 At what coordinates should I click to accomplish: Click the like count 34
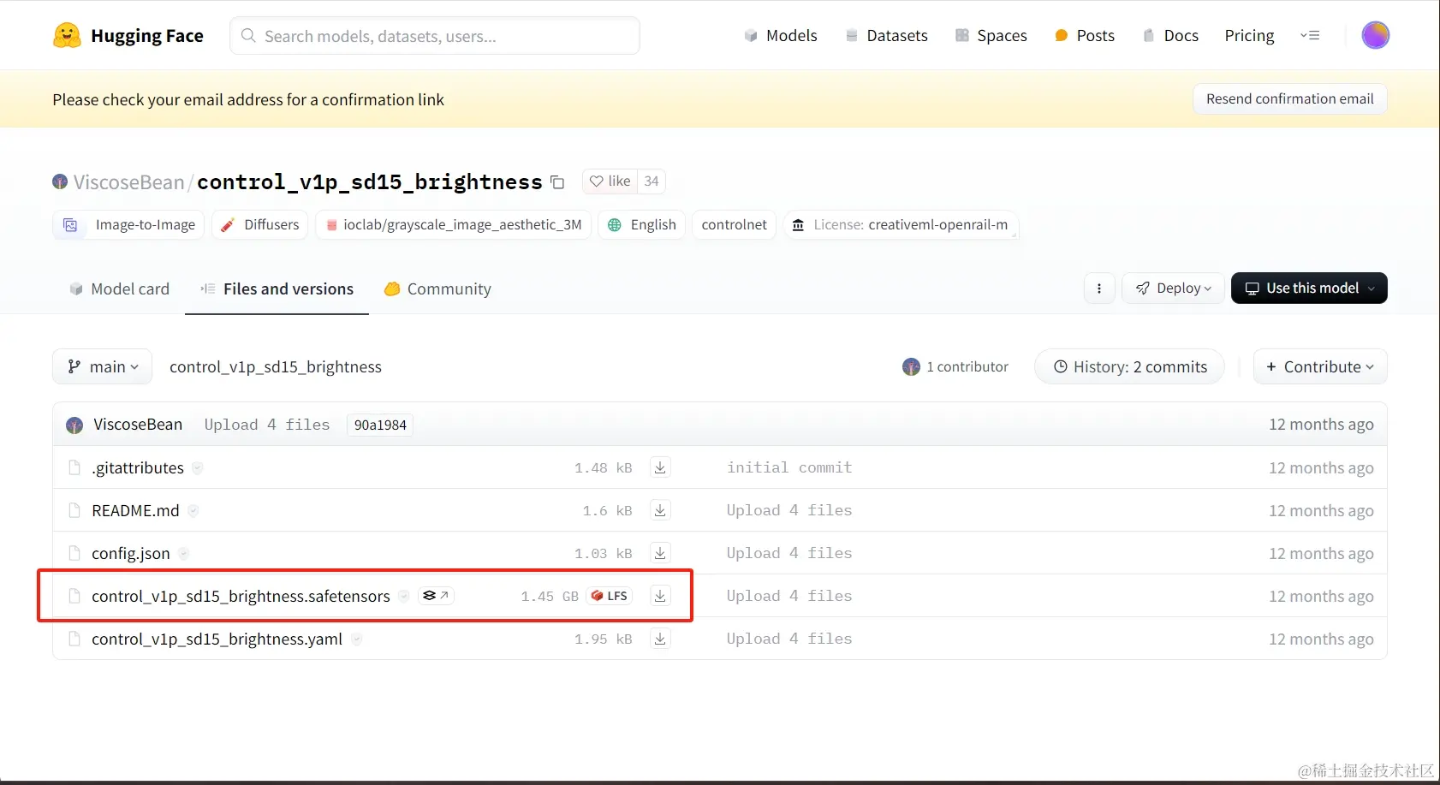tap(652, 181)
